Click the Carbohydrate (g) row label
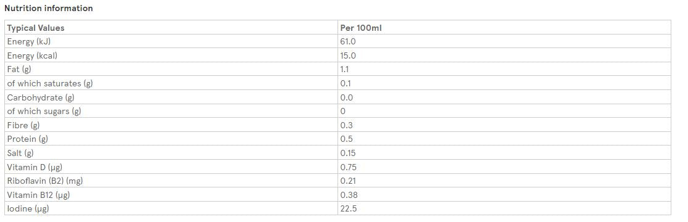This screenshot has width=688, height=222. point(40,97)
